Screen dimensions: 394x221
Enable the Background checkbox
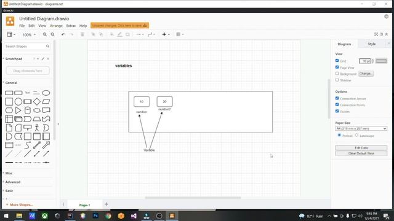pos(337,74)
